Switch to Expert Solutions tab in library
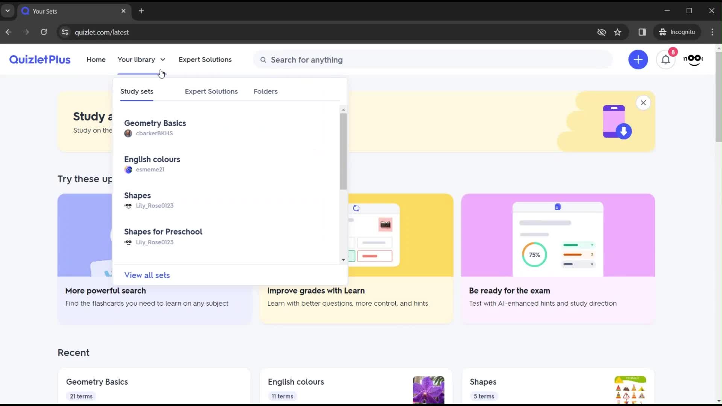The image size is (722, 406). point(211,91)
